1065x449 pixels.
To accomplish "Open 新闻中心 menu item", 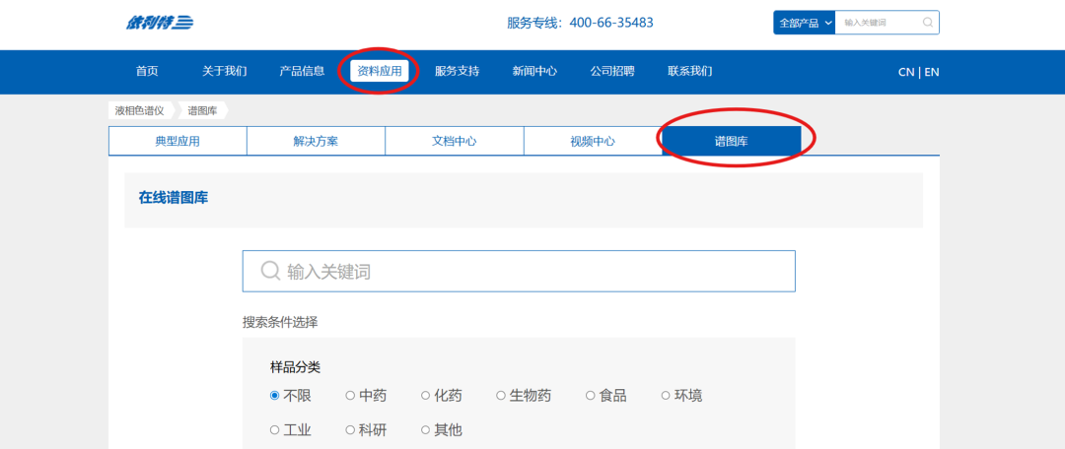I will [x=534, y=71].
